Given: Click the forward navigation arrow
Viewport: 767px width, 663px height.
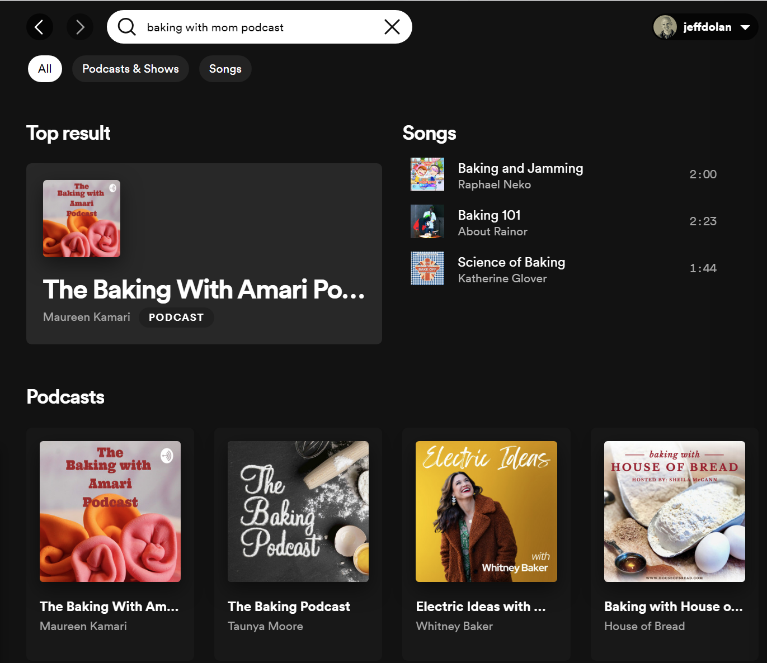Looking at the screenshot, I should click(x=79, y=27).
